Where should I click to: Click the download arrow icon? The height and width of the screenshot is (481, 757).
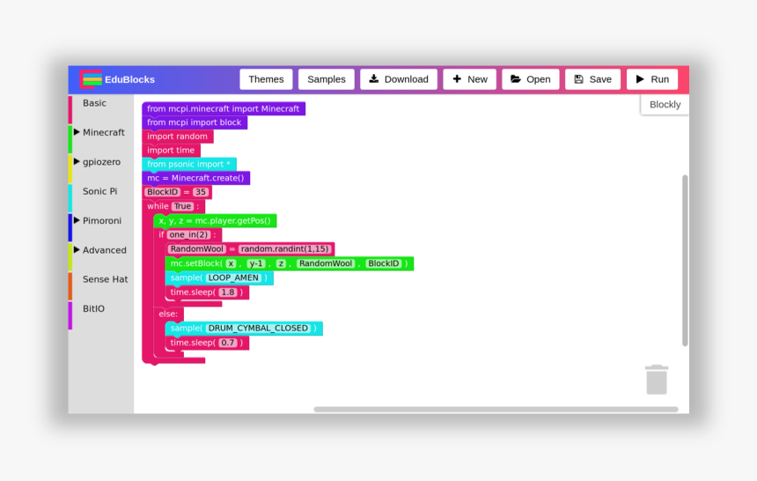[x=374, y=78]
